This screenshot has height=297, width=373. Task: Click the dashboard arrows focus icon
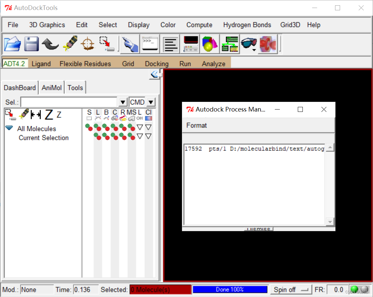coord(36,115)
